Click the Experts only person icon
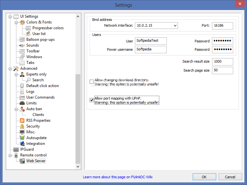This screenshot has height=185, width=247. tap(22, 74)
